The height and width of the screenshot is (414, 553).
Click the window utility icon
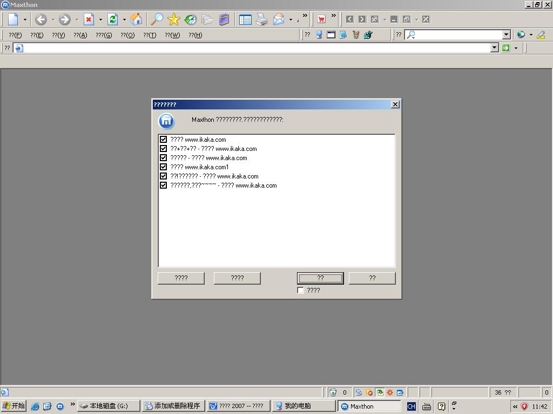tap(331, 34)
